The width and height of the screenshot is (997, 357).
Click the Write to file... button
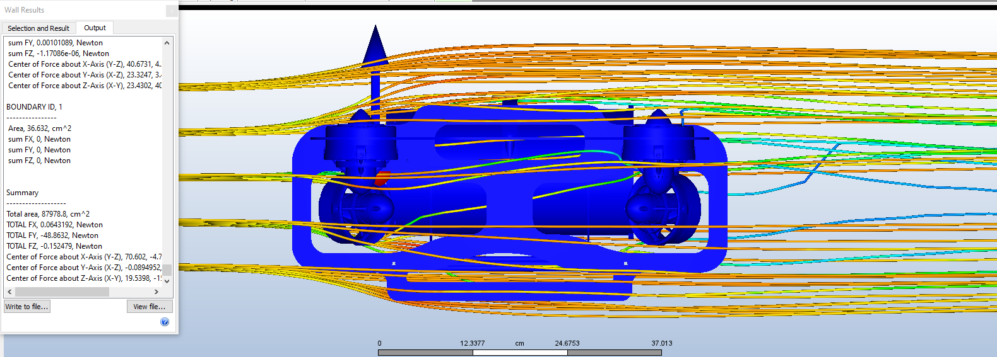click(x=27, y=307)
